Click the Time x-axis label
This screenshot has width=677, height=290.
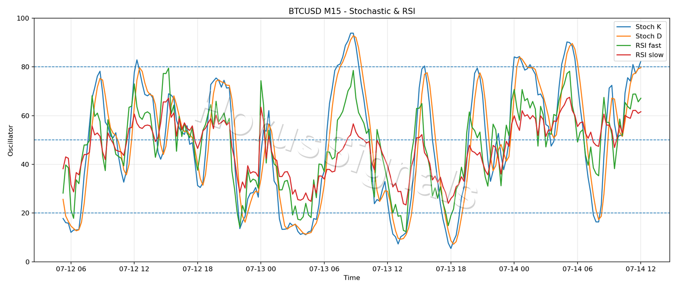point(352,278)
